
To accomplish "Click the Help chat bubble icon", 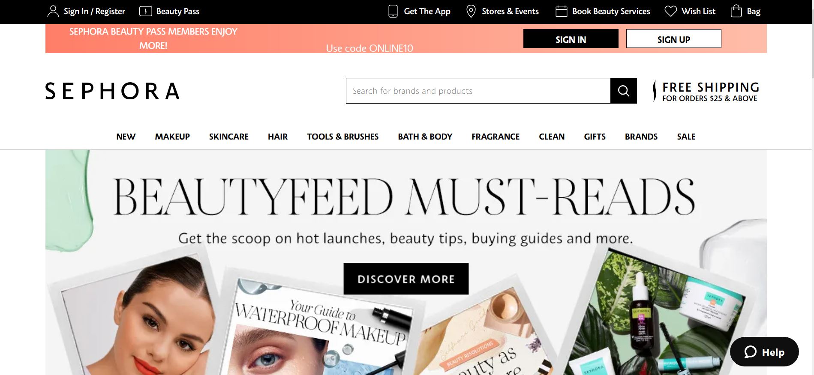I will coord(751,352).
